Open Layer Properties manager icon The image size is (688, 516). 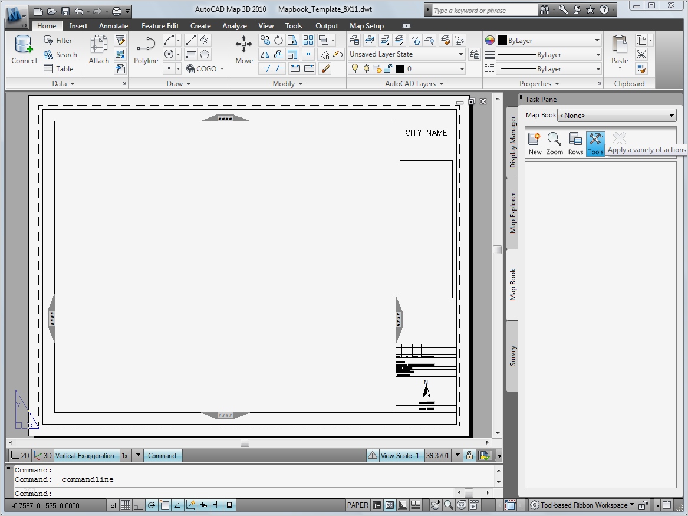point(354,40)
